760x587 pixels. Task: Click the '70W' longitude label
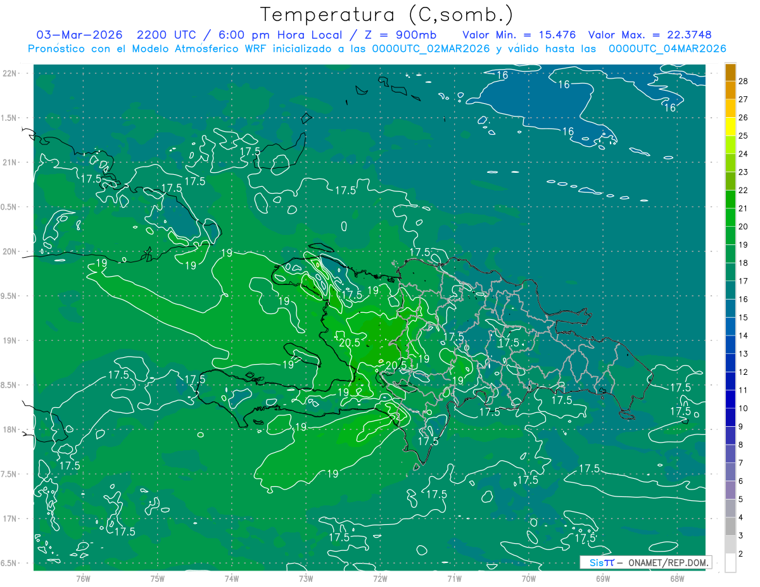[x=529, y=579]
